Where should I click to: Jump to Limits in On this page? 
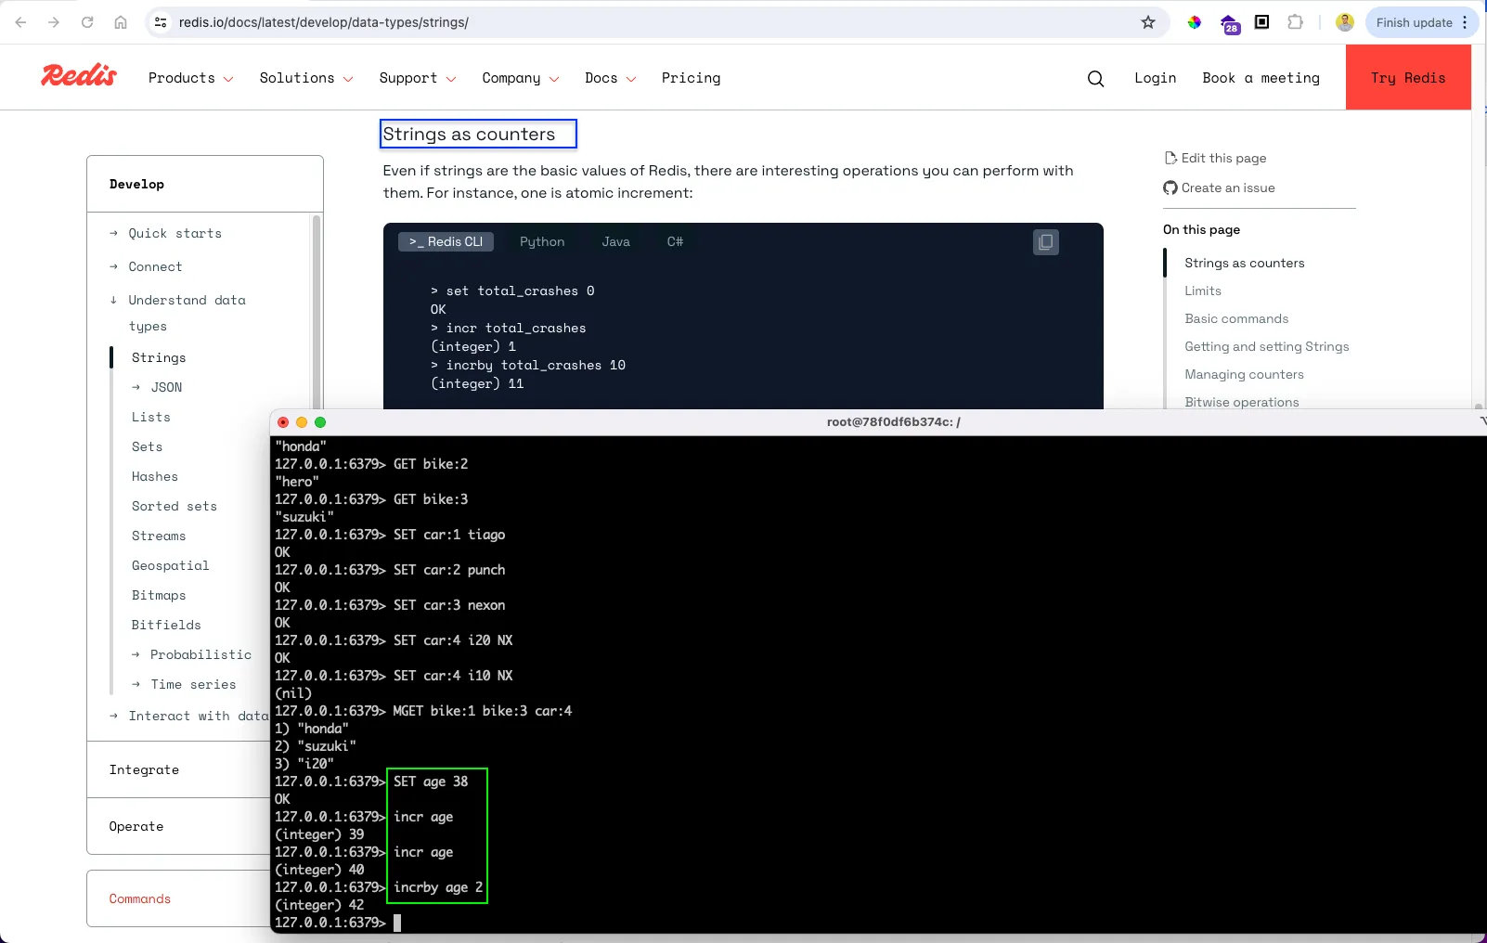tap(1202, 291)
